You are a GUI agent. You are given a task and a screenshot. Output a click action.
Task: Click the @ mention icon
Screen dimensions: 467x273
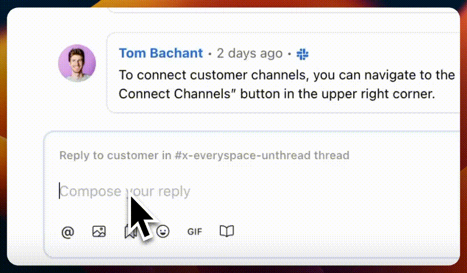point(67,232)
